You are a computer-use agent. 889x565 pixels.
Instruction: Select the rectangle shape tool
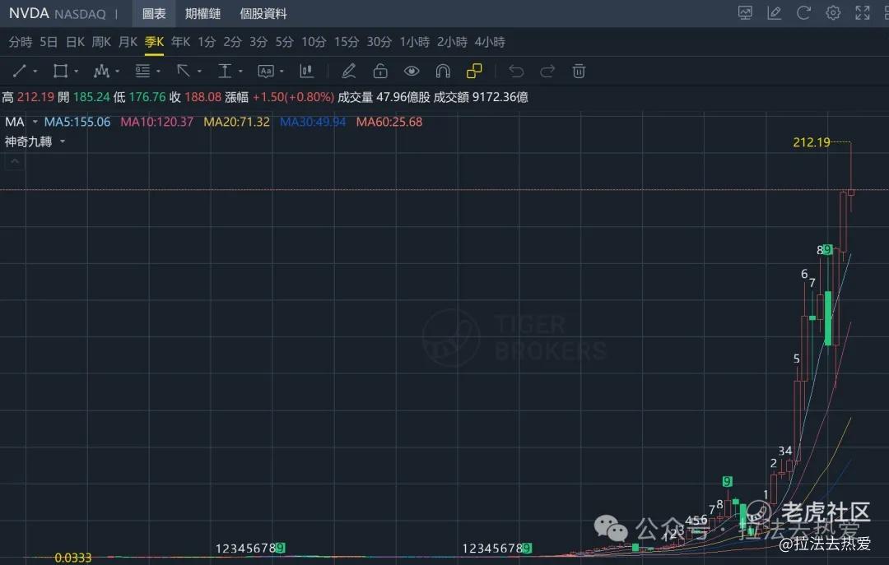(x=60, y=71)
